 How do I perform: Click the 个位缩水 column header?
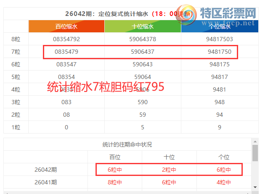tap(220, 26)
